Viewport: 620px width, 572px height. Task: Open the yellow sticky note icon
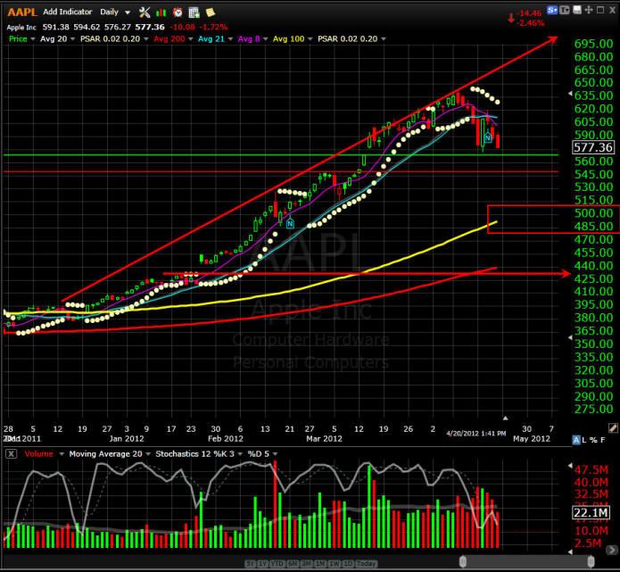pos(209,12)
